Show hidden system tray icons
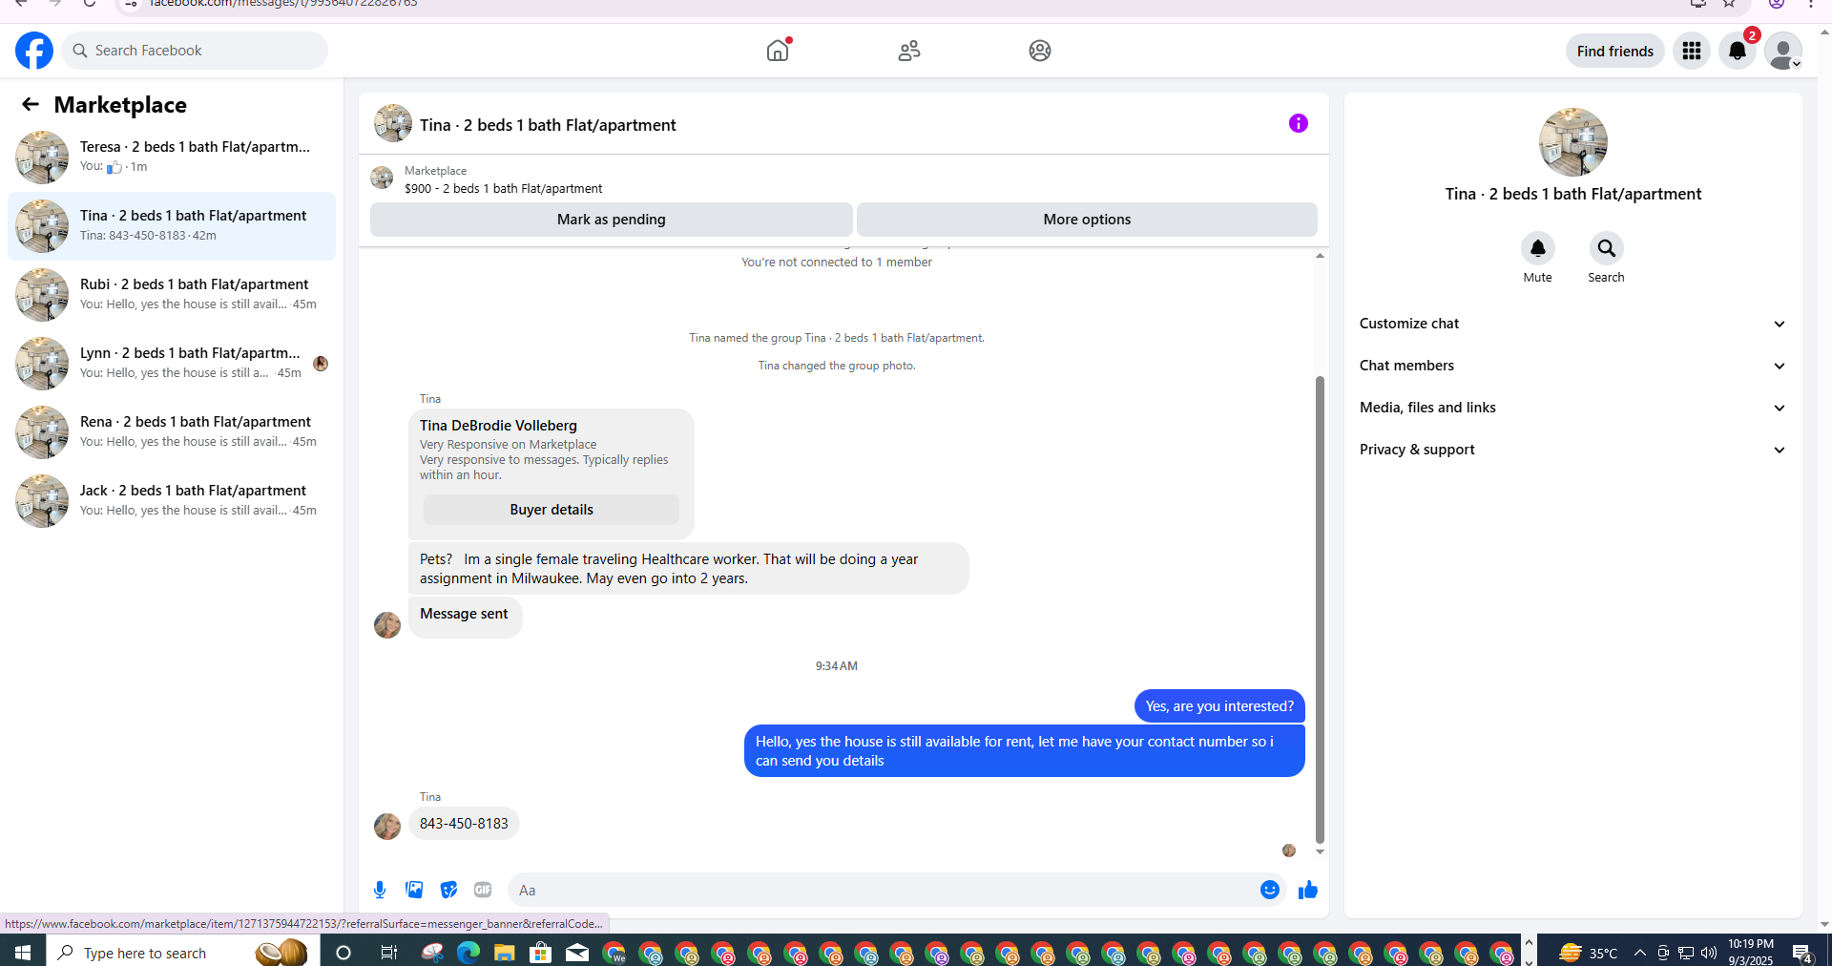 [x=1640, y=953]
